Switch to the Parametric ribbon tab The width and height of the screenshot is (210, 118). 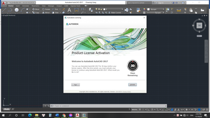pos(36,6)
